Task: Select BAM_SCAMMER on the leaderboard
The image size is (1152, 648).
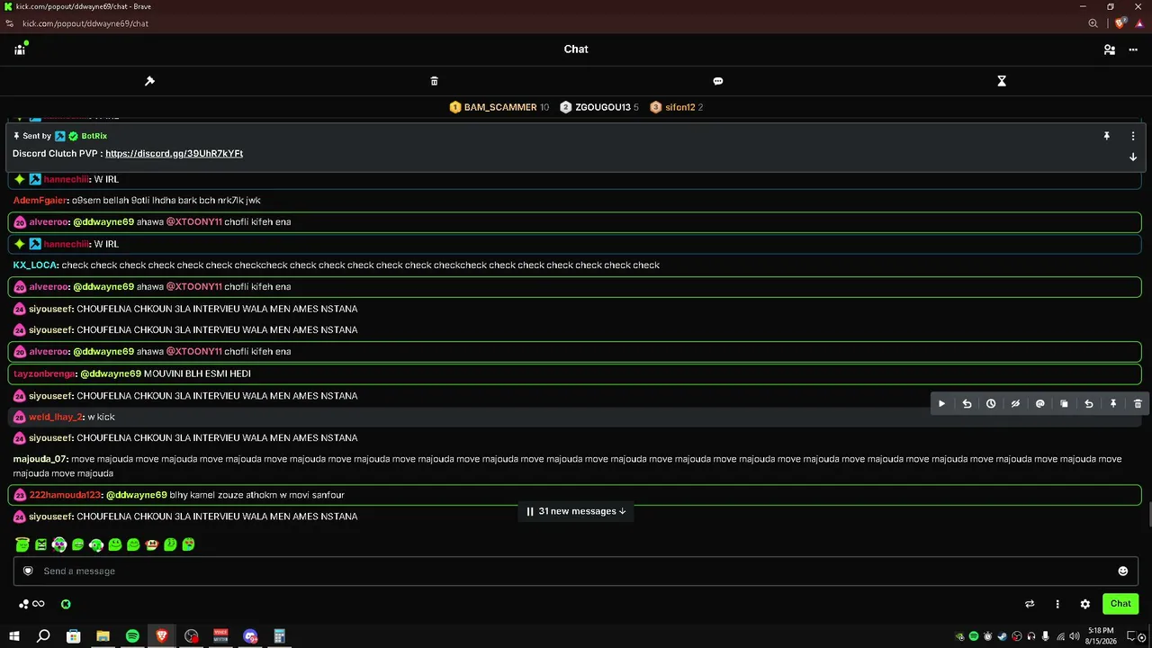Action: click(x=499, y=107)
